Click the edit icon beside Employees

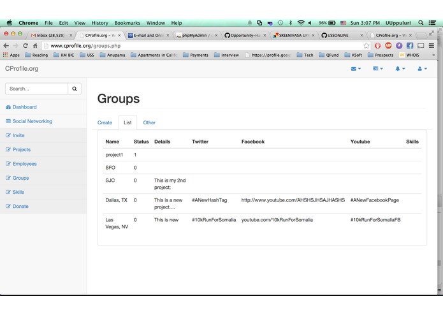8,164
